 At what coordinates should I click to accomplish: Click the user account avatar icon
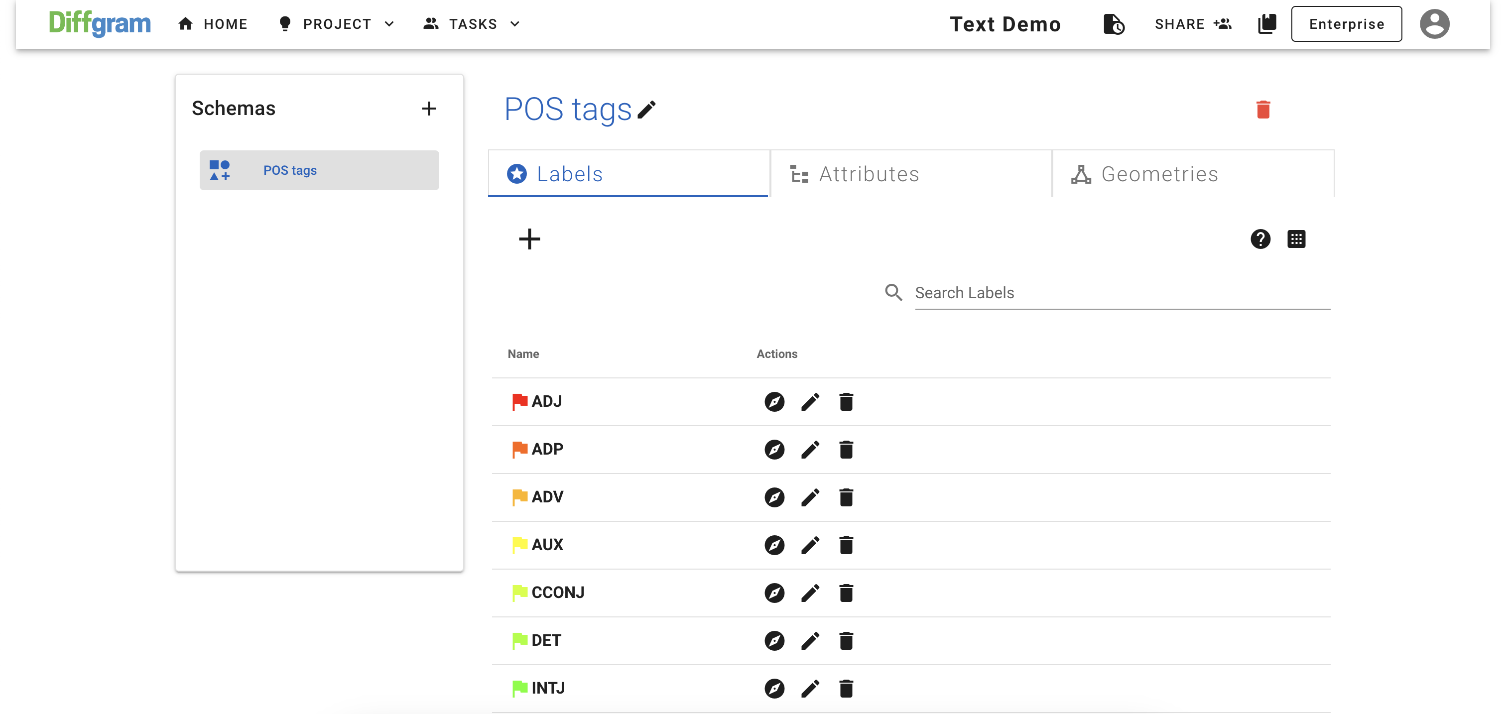[x=1434, y=24]
